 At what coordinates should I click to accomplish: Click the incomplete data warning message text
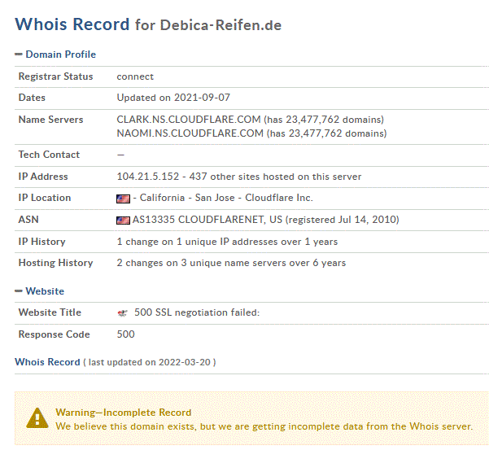click(x=264, y=426)
